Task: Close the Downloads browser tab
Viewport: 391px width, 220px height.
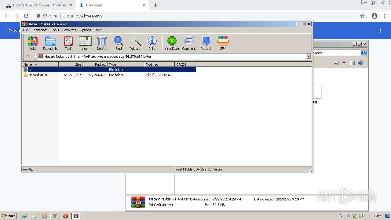Action: [x=144, y=5]
